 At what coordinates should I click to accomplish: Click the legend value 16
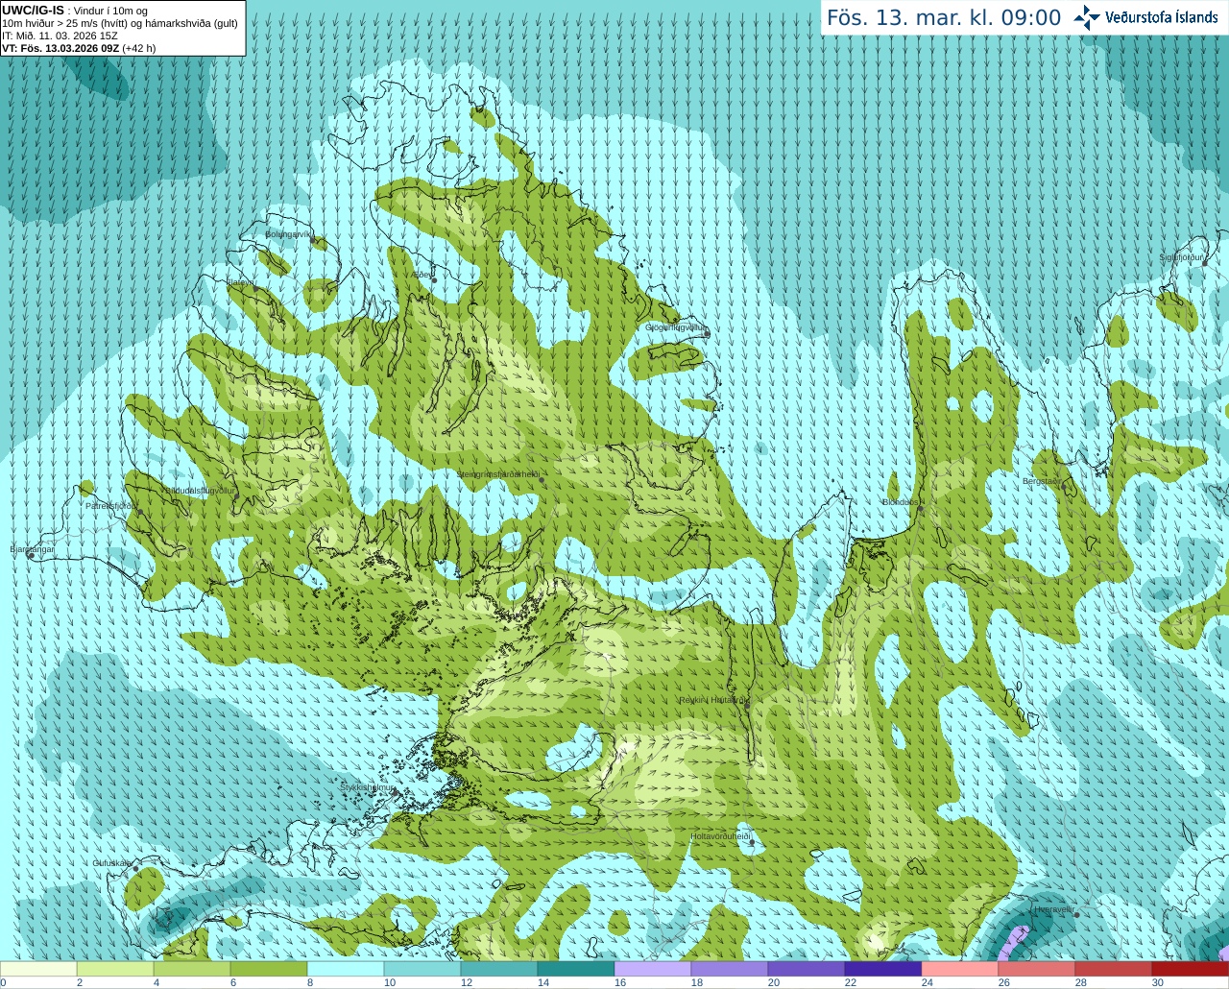click(x=620, y=982)
